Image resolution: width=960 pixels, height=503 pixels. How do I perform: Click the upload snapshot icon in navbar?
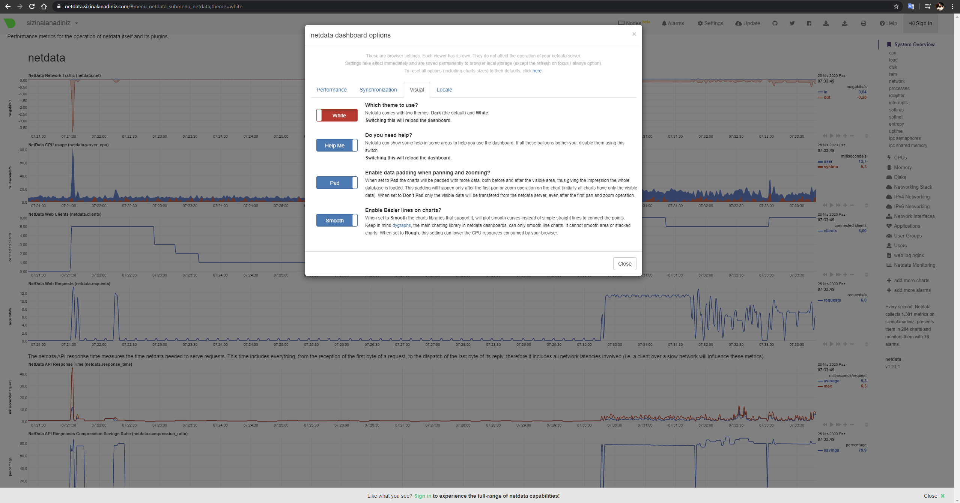844,23
